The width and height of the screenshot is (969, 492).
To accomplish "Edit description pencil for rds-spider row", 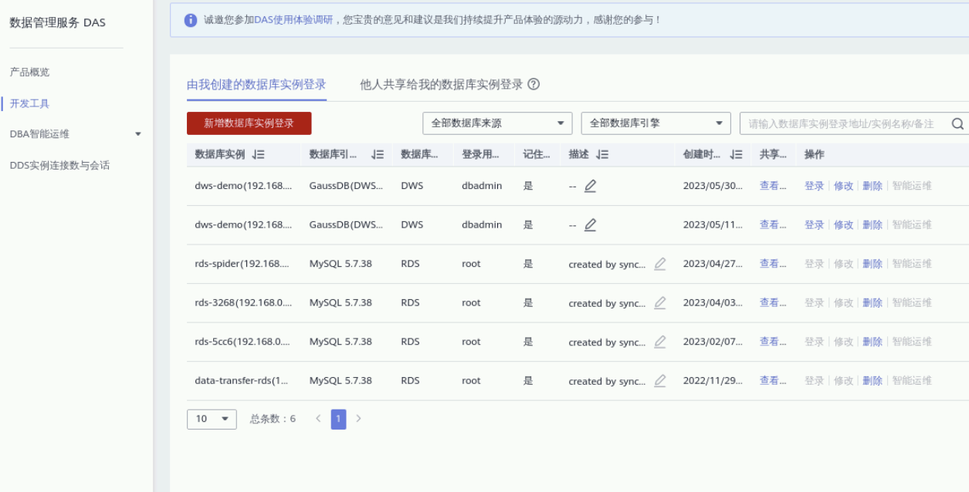I will (659, 264).
